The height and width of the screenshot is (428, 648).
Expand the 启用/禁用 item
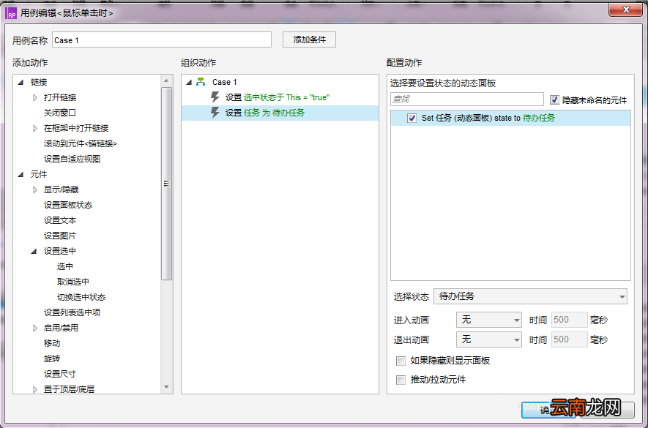coord(35,328)
